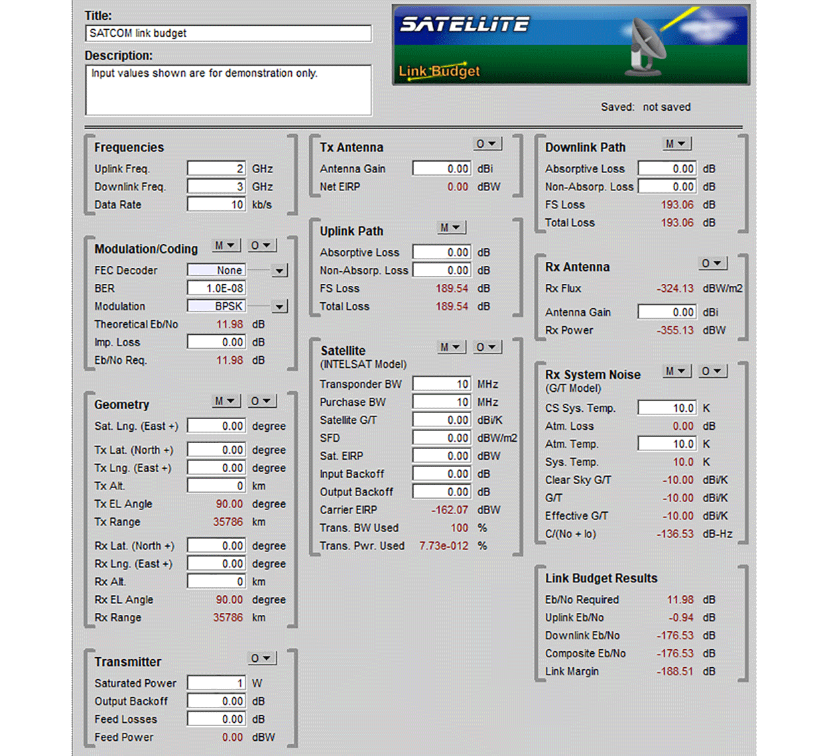The height and width of the screenshot is (756, 829).
Task: Select the BER value field
Action: tap(216, 288)
